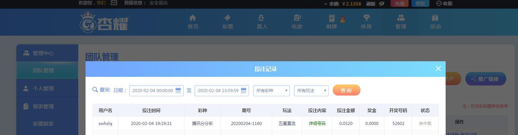Open calendar picker for start date

tap(178, 91)
